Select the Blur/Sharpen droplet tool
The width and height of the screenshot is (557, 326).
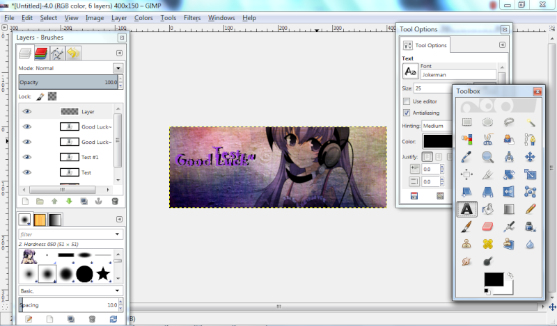530,244
